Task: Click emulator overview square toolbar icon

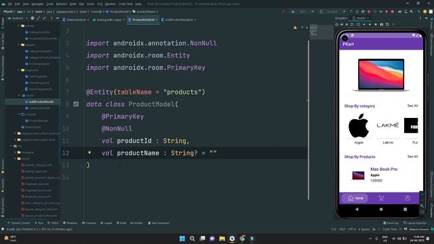Action: (x=376, y=24)
